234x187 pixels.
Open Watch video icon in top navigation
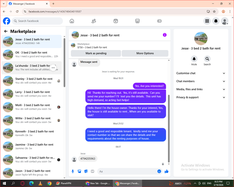click(x=116, y=21)
